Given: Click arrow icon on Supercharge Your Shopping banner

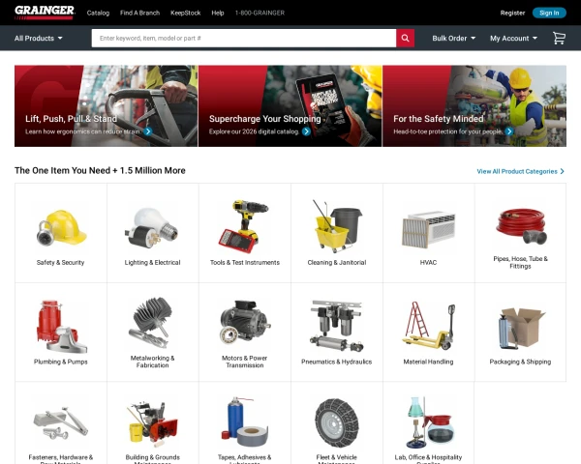Looking at the screenshot, I should click(306, 131).
